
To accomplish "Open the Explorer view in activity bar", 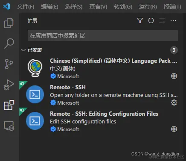I will (x=9, y=23).
